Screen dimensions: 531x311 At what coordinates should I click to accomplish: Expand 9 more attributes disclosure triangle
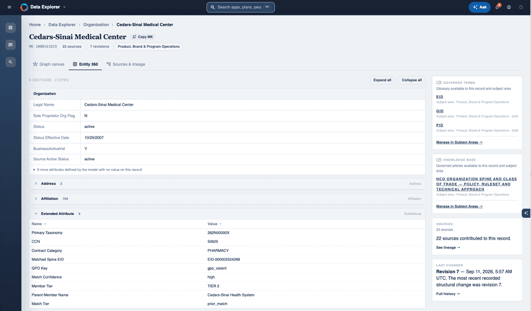[x=34, y=170]
